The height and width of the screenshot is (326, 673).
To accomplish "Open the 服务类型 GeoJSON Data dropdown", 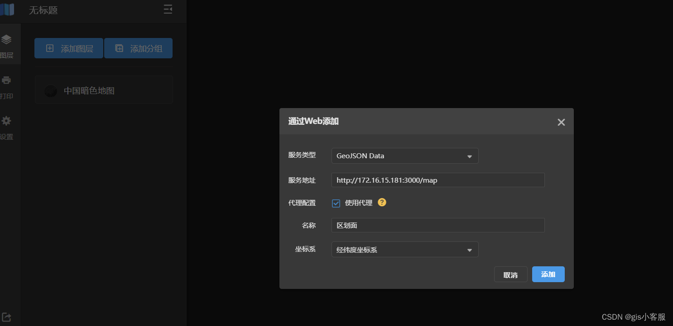I will [405, 156].
